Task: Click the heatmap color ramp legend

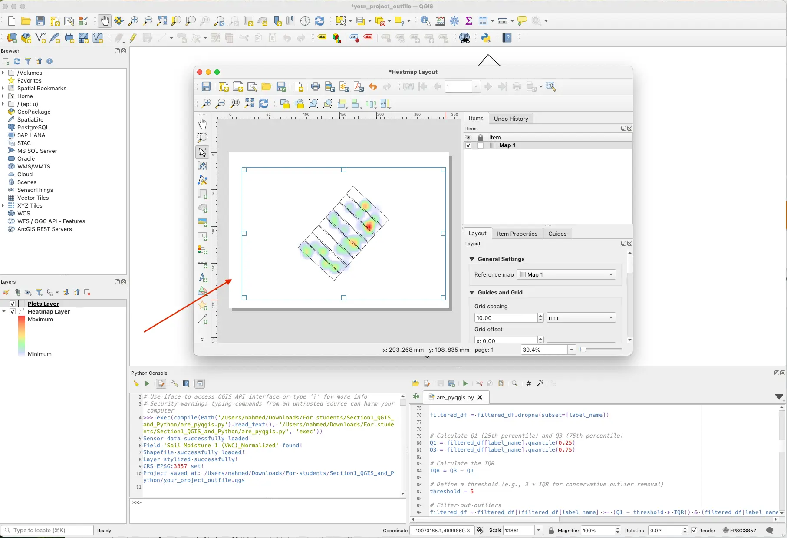Action: click(22, 337)
